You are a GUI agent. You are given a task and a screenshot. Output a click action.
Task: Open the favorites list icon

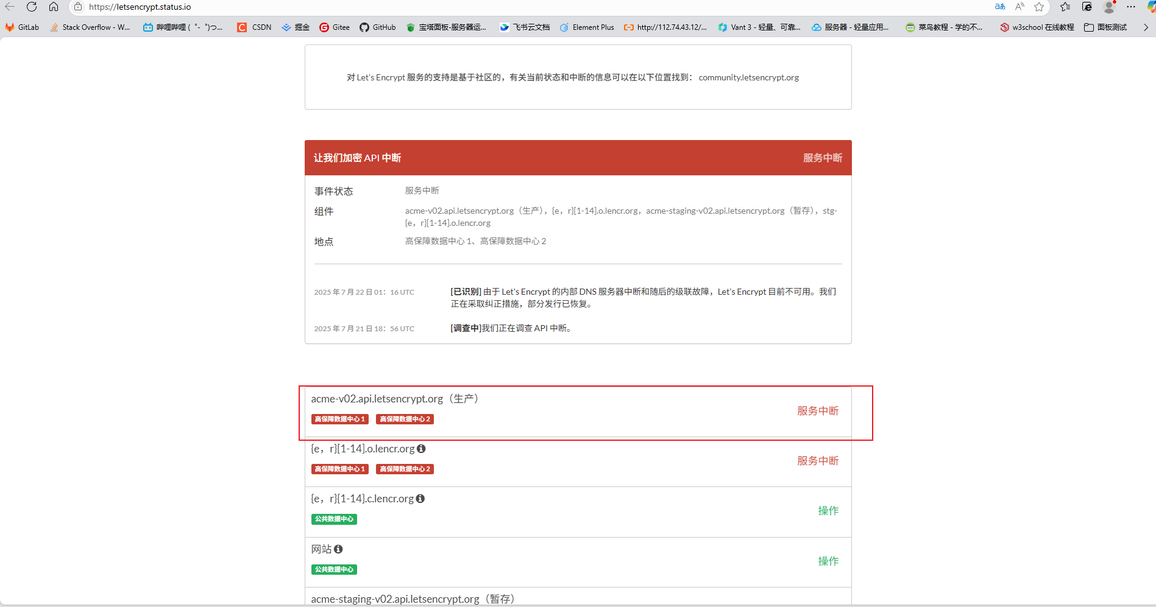[1065, 7]
